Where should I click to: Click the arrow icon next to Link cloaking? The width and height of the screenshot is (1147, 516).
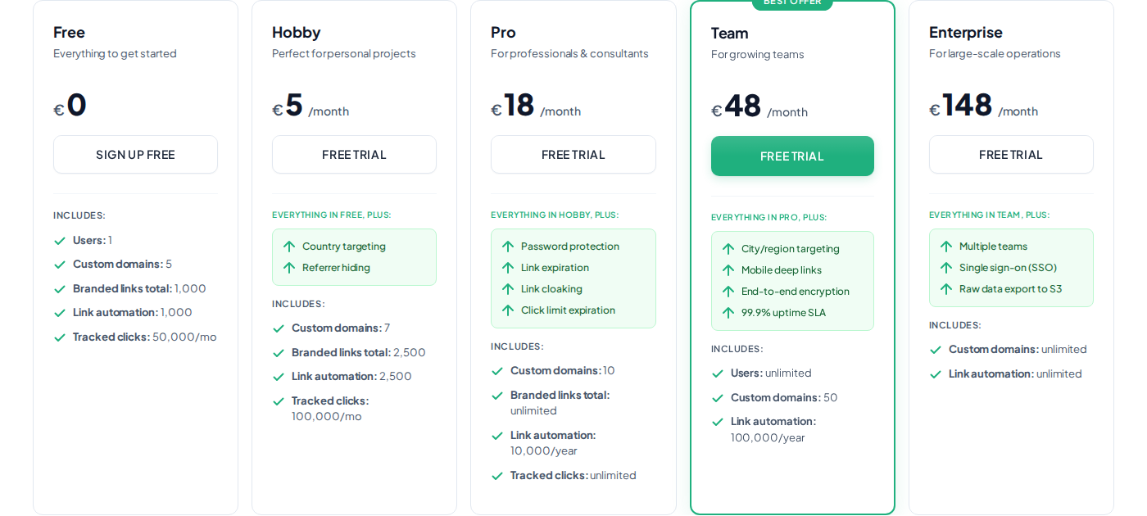[x=508, y=288]
